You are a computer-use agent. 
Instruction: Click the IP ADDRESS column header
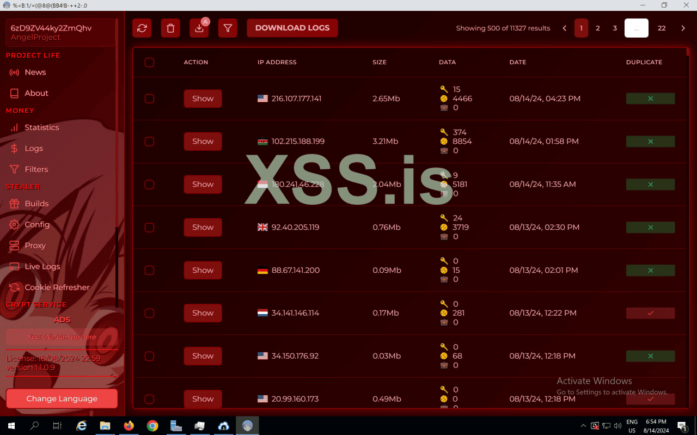[277, 63]
